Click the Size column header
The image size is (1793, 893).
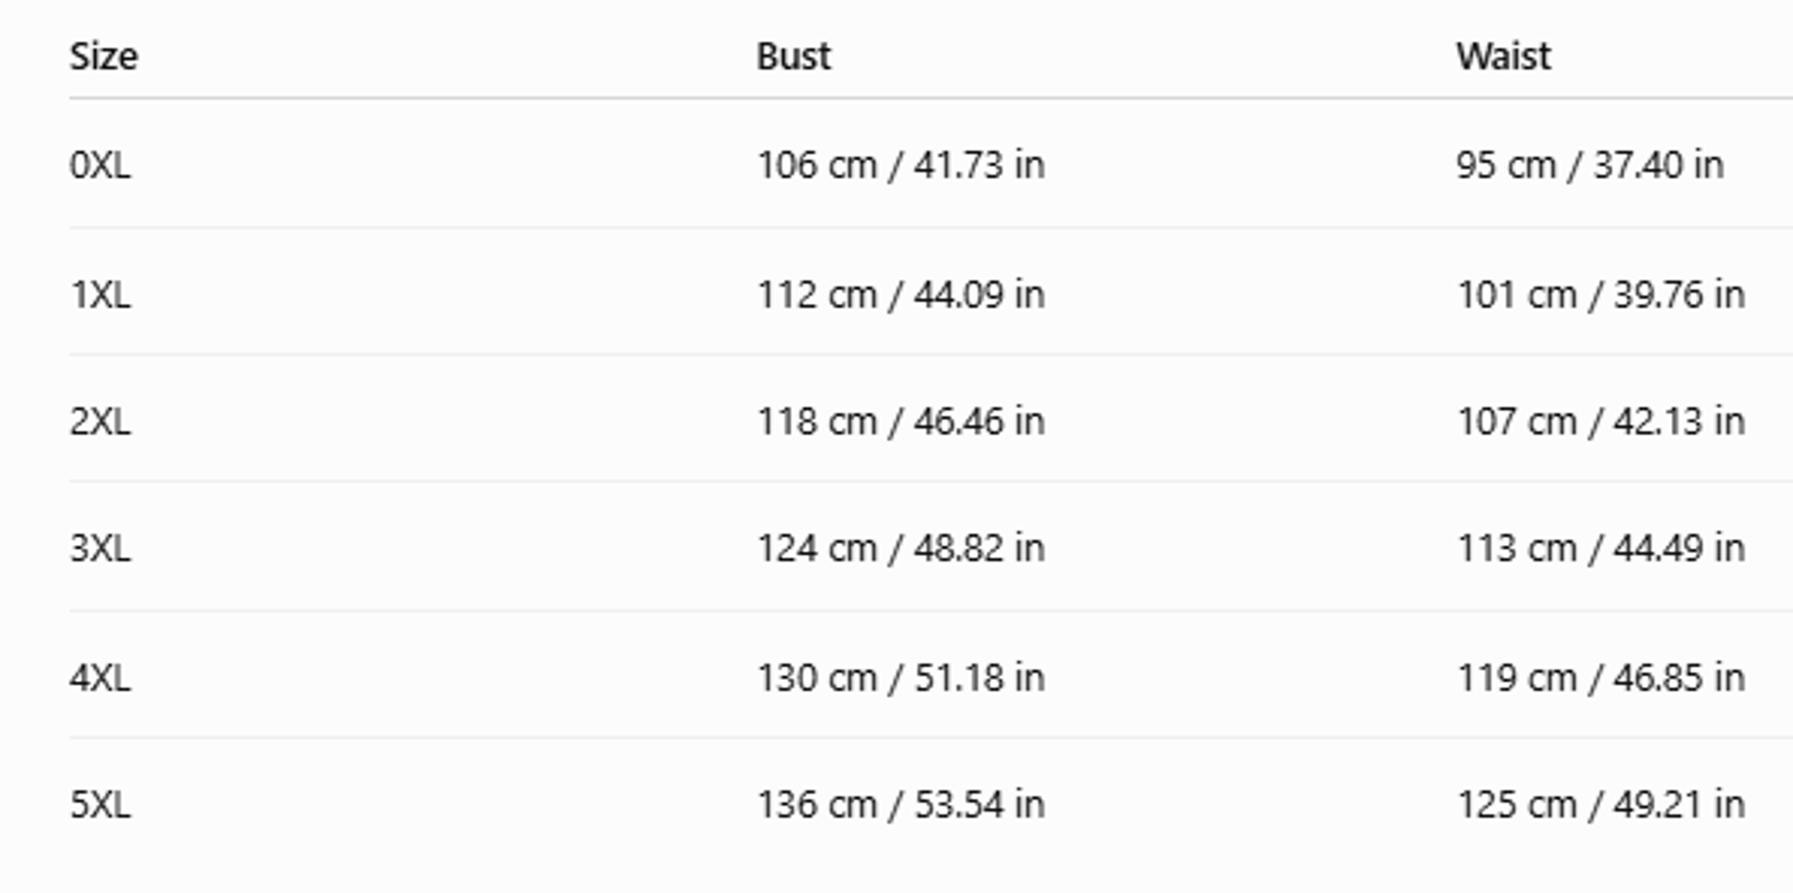[x=104, y=56]
